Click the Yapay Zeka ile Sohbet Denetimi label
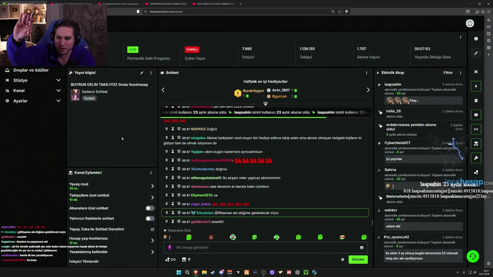The height and width of the screenshot is (277, 493). pyautogui.click(x=97, y=229)
